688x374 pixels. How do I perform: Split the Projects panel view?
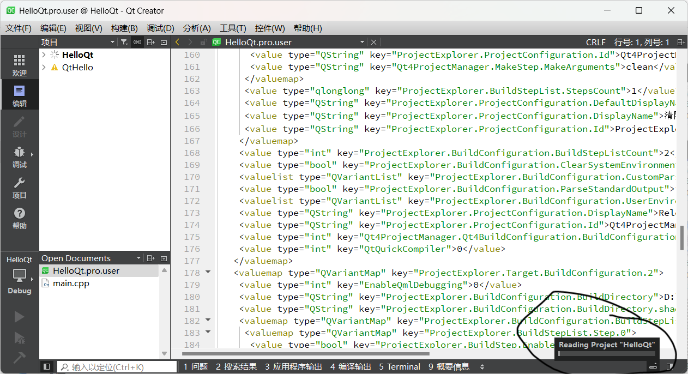tap(151, 42)
